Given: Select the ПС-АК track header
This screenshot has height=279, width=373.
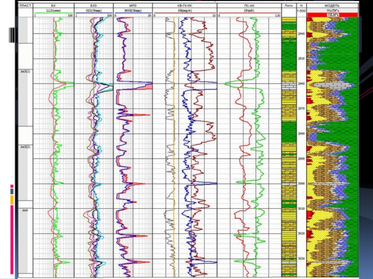Looking at the screenshot, I should pos(249,6).
